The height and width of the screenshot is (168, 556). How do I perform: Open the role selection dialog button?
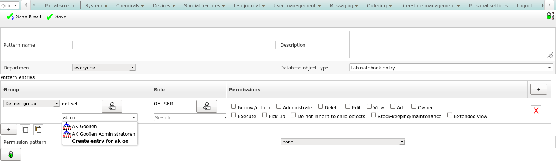[206, 106]
